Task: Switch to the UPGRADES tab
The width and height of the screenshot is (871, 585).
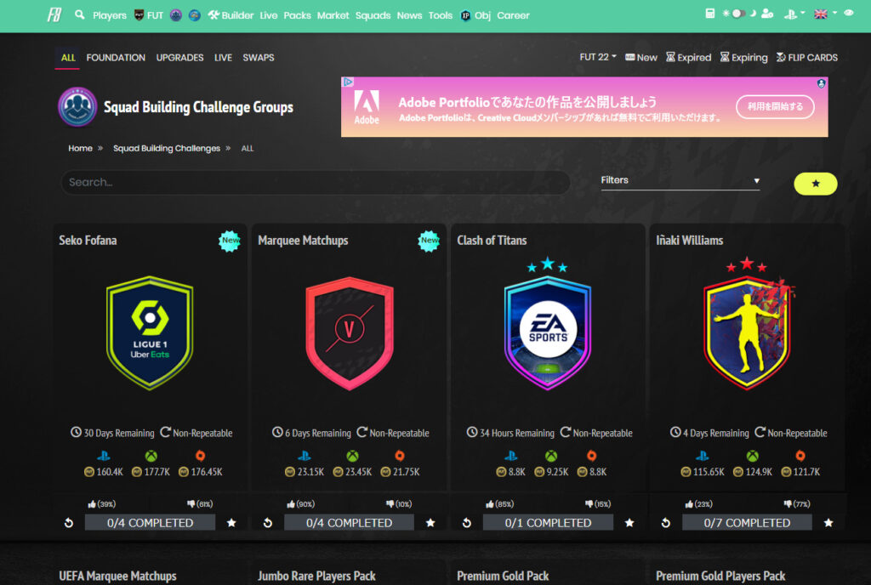Action: pyautogui.click(x=179, y=58)
